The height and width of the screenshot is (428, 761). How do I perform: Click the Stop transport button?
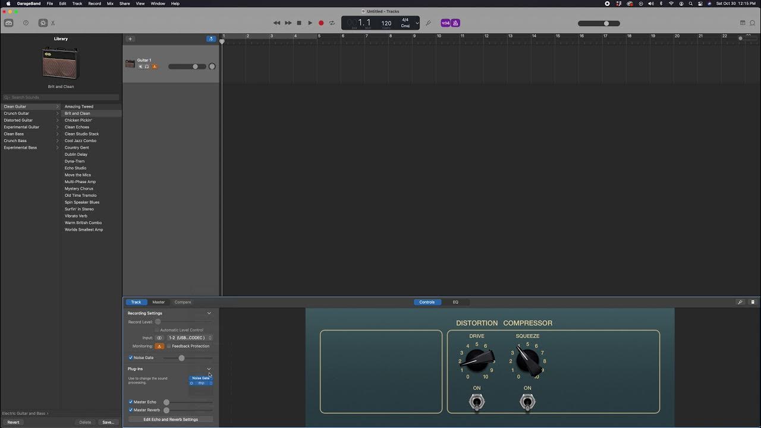299,23
